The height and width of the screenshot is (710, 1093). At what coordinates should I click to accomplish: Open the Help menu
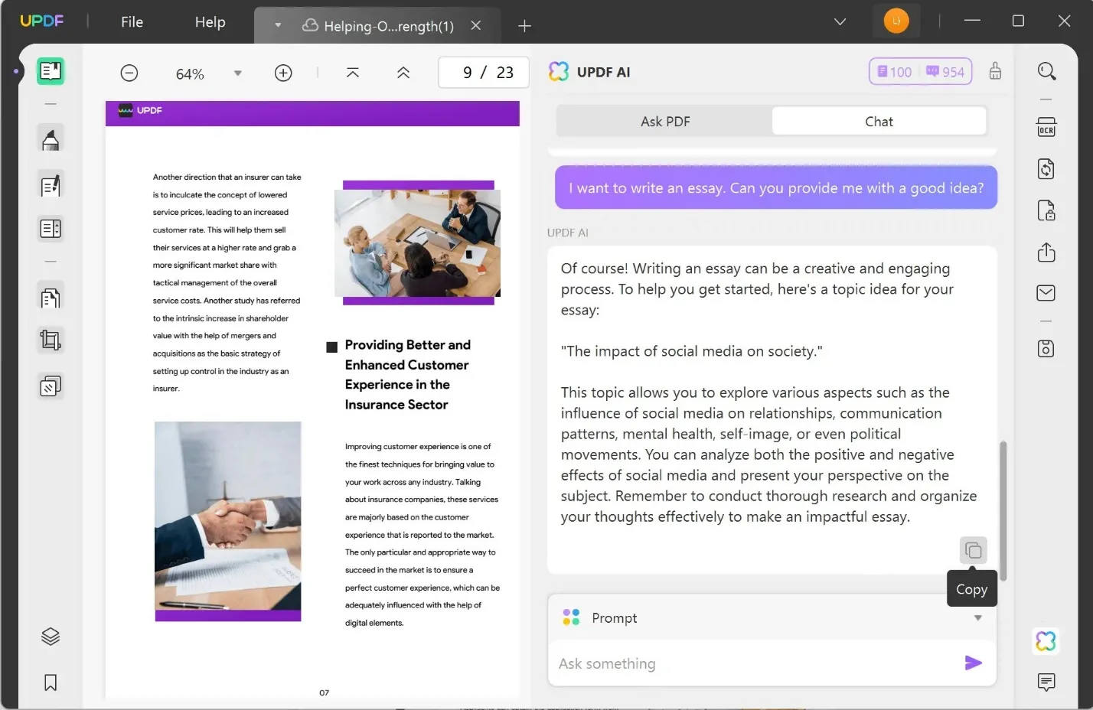pos(210,22)
